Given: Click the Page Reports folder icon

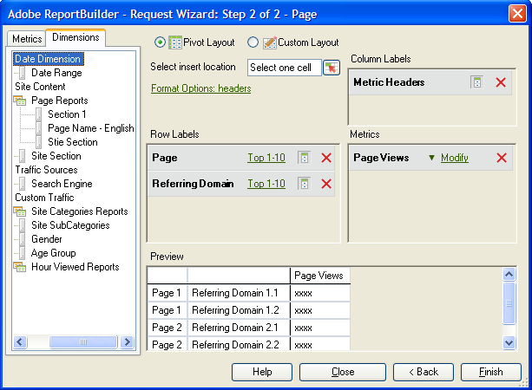Looking at the screenshot, I should [x=20, y=101].
